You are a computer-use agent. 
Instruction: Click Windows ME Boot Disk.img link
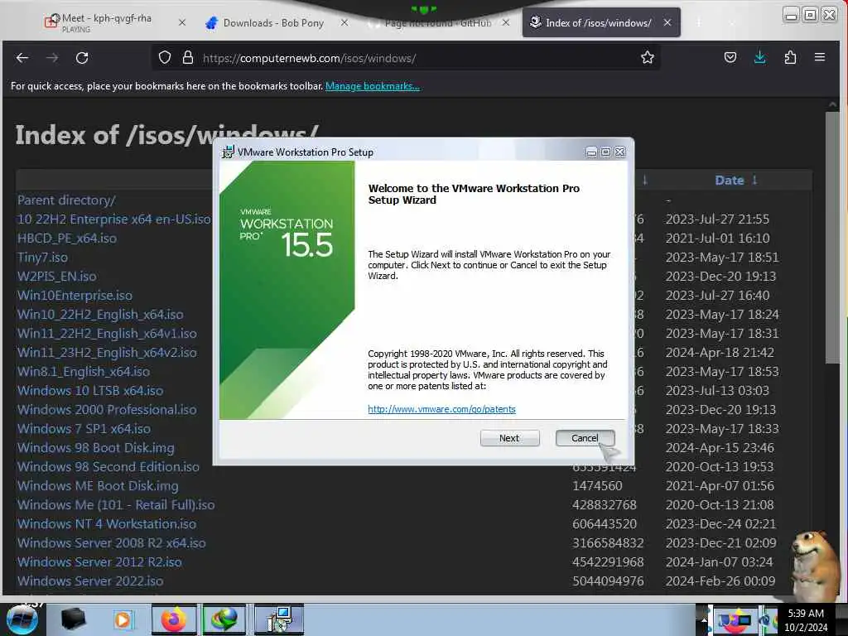tap(98, 485)
